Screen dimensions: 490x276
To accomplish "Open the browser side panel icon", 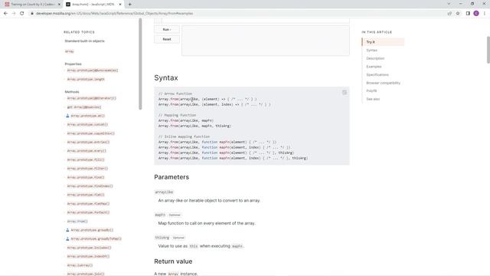I will click(x=468, y=14).
